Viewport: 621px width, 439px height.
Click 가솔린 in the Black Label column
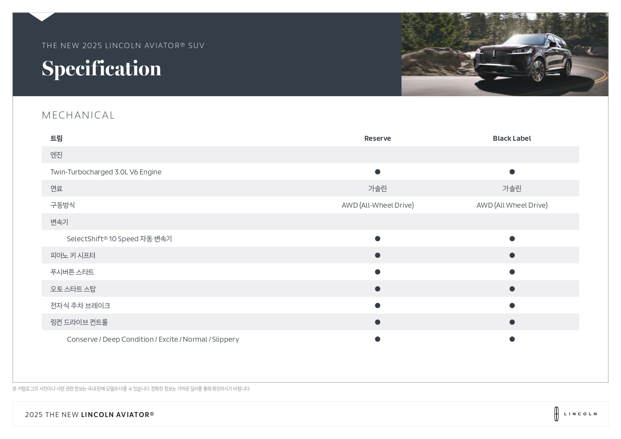[512, 189]
